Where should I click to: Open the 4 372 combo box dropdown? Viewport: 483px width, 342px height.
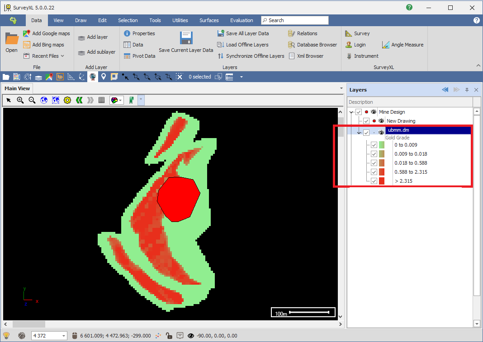[63, 336]
